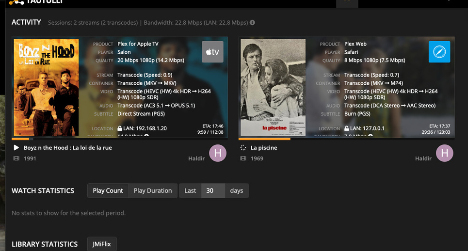
Task: Click '1991' year text
Action: pos(30,158)
